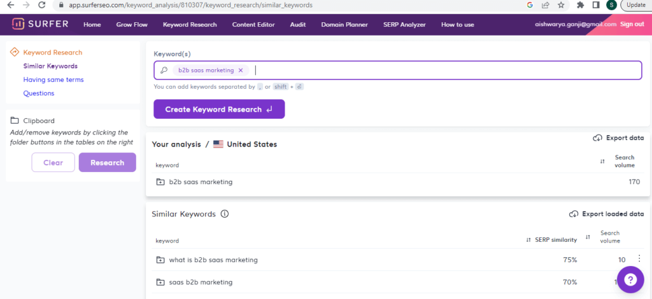Go back with browser back arrow
This screenshot has width=652, height=299.
[11, 5]
